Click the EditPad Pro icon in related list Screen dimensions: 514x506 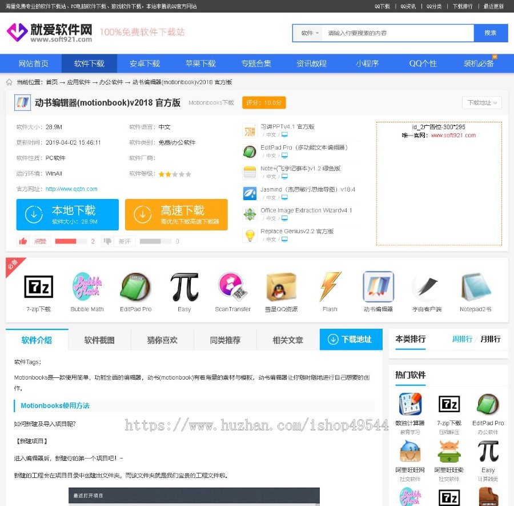pyautogui.click(x=250, y=152)
